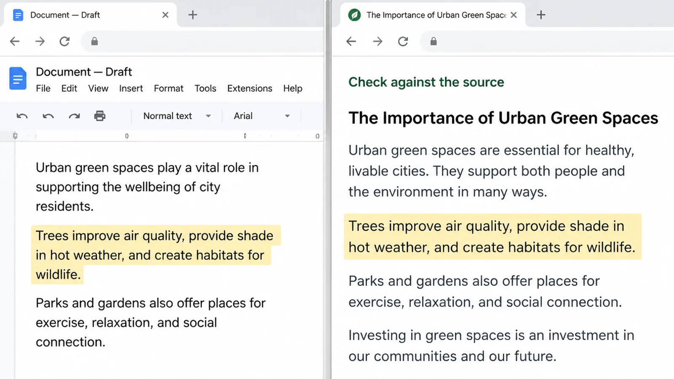Click the 'Investing in green spaces' paragraph

tap(491, 345)
